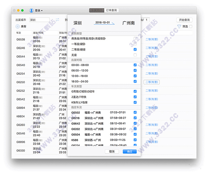Deselect train G6502 in the filter list
Viewport: 208px width, 175px height.
135,112
